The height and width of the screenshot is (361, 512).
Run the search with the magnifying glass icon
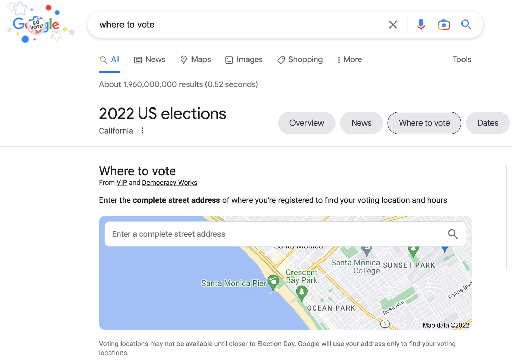(466, 25)
